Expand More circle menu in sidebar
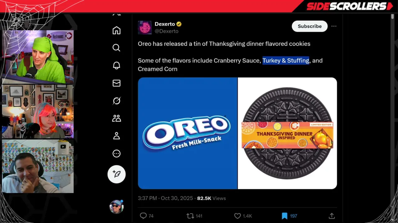 coord(116,154)
